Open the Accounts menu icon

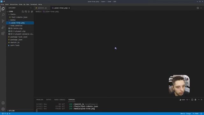(3, 103)
